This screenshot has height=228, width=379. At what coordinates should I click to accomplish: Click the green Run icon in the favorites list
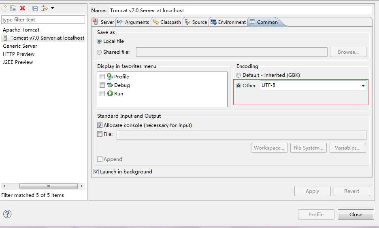click(110, 93)
